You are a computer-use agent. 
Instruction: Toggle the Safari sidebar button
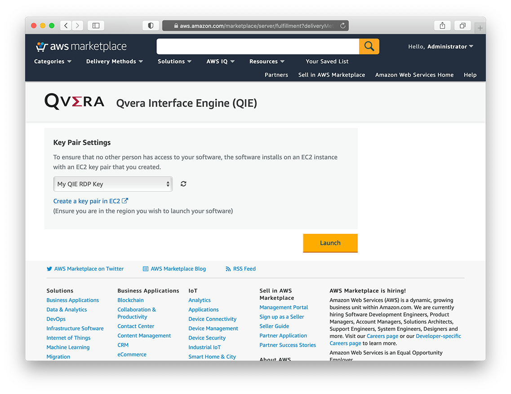point(96,26)
